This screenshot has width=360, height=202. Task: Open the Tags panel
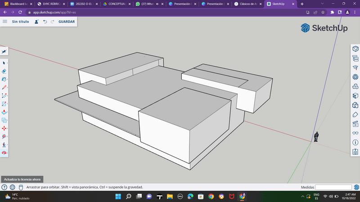355,114
